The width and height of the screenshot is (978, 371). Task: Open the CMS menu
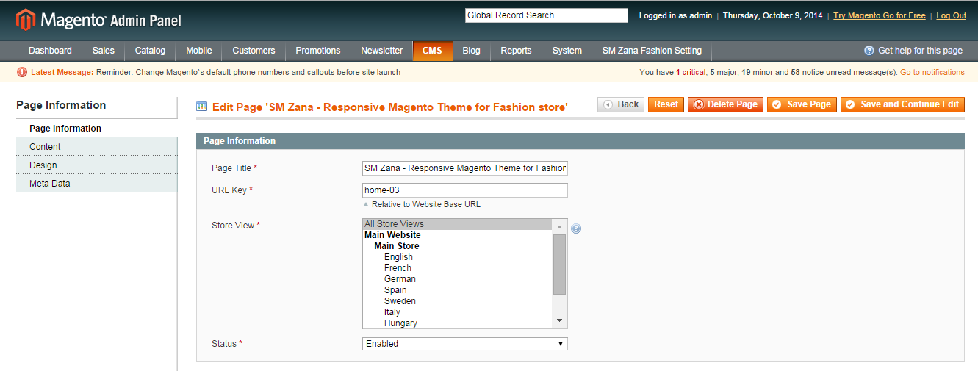pyautogui.click(x=432, y=51)
